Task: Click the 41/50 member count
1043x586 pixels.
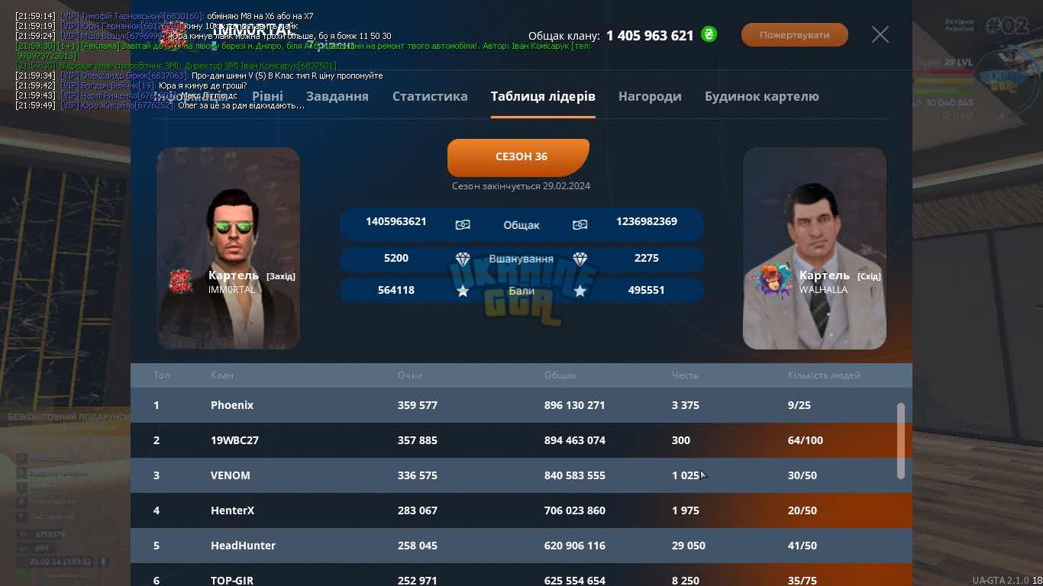Action: tap(802, 546)
